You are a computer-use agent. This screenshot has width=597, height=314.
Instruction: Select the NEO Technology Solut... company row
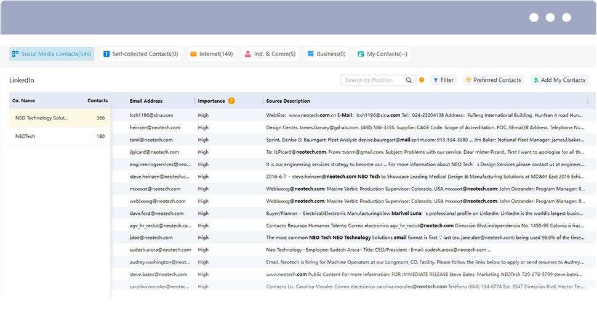tap(60, 118)
